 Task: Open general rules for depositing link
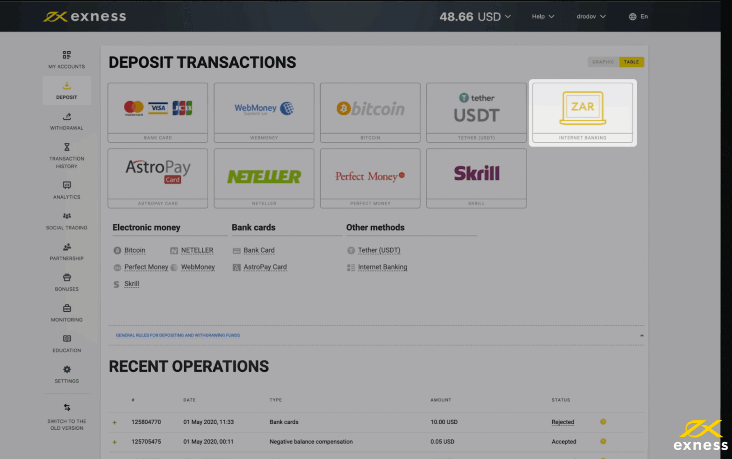coord(178,335)
